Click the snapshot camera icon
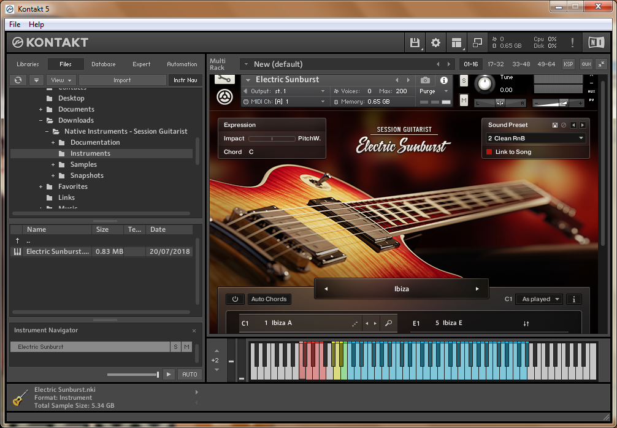This screenshot has height=428, width=617. click(425, 80)
